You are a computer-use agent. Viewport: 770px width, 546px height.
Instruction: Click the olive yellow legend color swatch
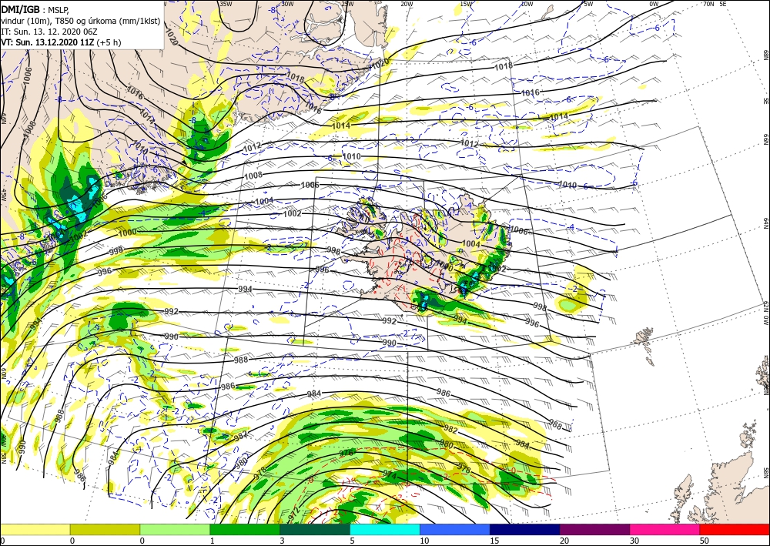pos(105,529)
